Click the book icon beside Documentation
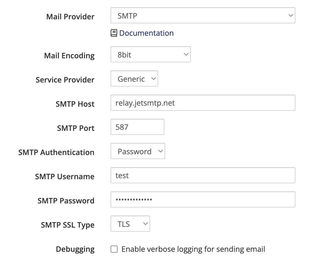This screenshot has width=311, height=280. coord(114,33)
